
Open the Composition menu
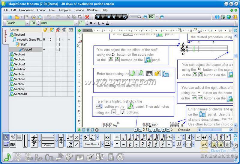pyautogui.click(x=26, y=10)
